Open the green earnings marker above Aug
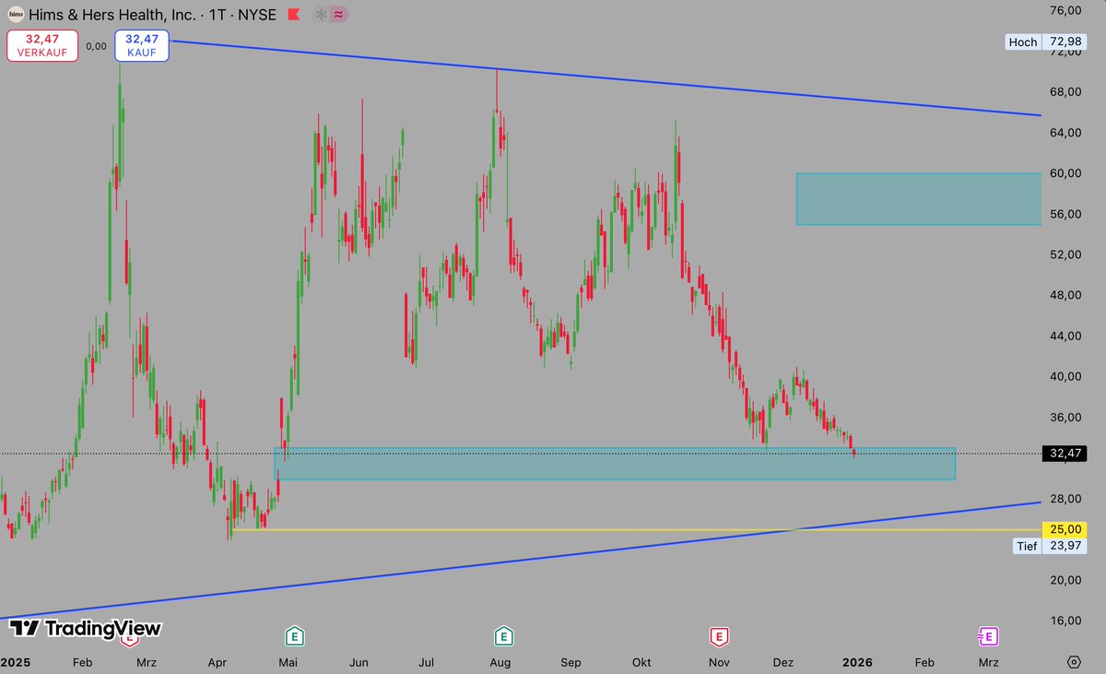The image size is (1106, 674). point(503,636)
